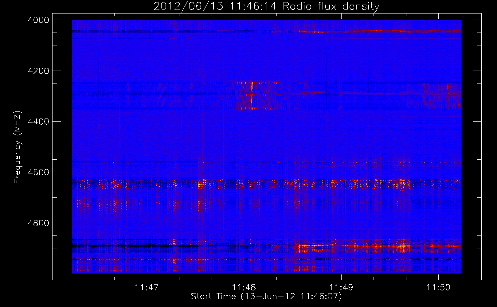Click the 4000 frequency tick label
This screenshot has width=497, height=307.
point(38,20)
